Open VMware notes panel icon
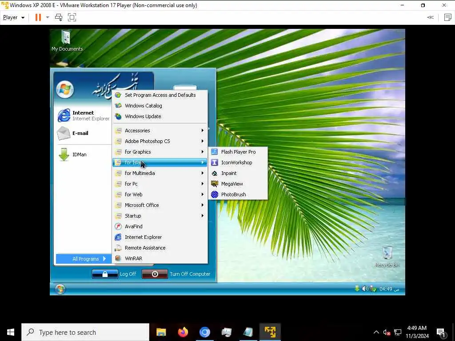Screen dimensions: 455x341 (x=448, y=17)
